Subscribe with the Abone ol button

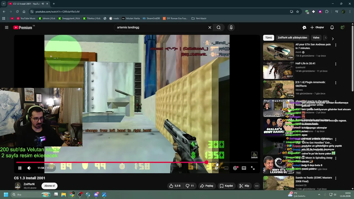(50, 186)
